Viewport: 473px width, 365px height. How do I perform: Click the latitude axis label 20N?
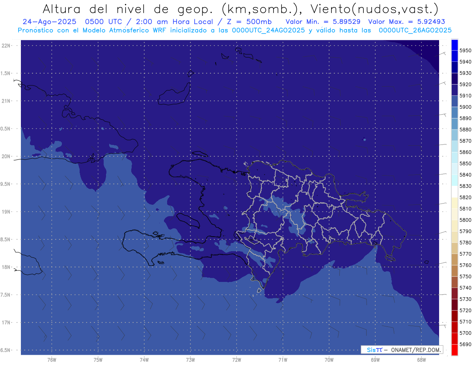pos(6,156)
